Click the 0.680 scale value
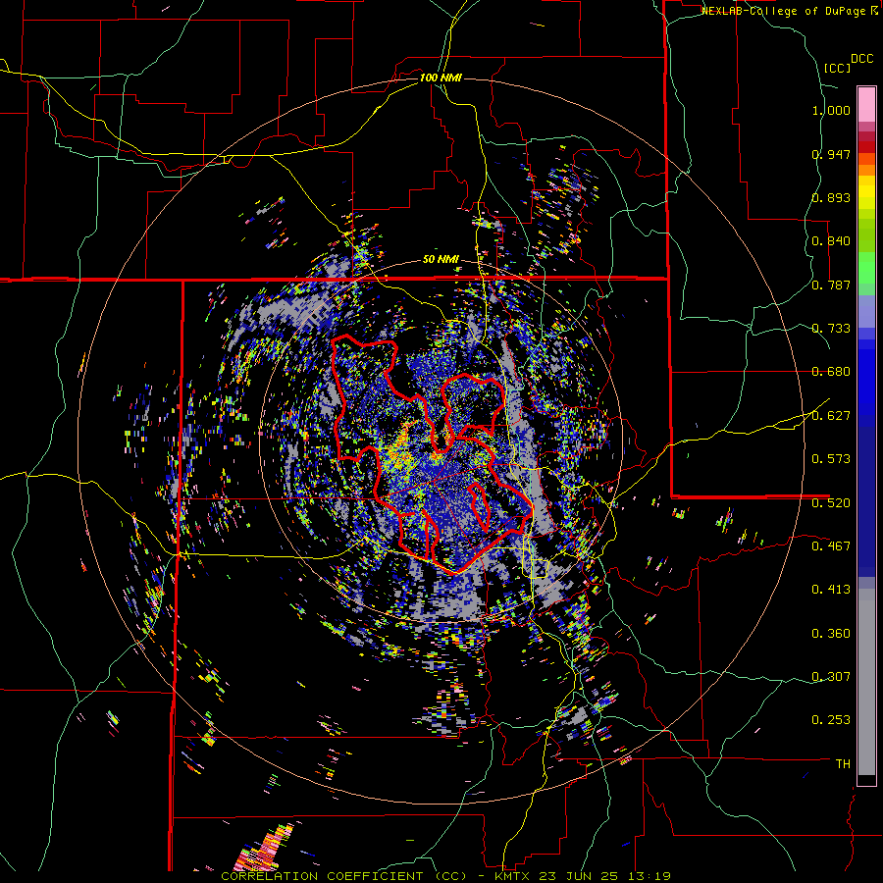The image size is (883, 883). 831,372
